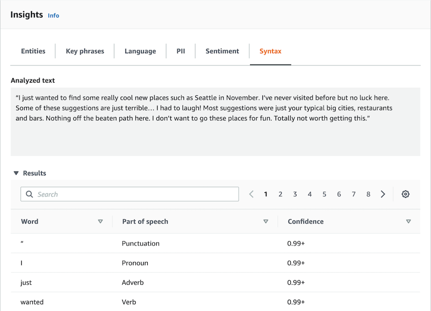Go to last results page 8
The image size is (431, 311).
pos(368,194)
